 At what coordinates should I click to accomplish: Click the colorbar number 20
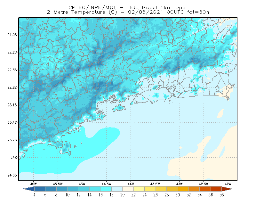[123, 195]
